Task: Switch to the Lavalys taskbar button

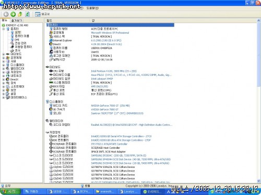Action: coord(128,192)
